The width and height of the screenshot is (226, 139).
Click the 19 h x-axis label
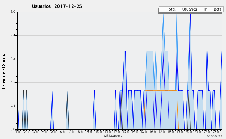(x=180, y=131)
